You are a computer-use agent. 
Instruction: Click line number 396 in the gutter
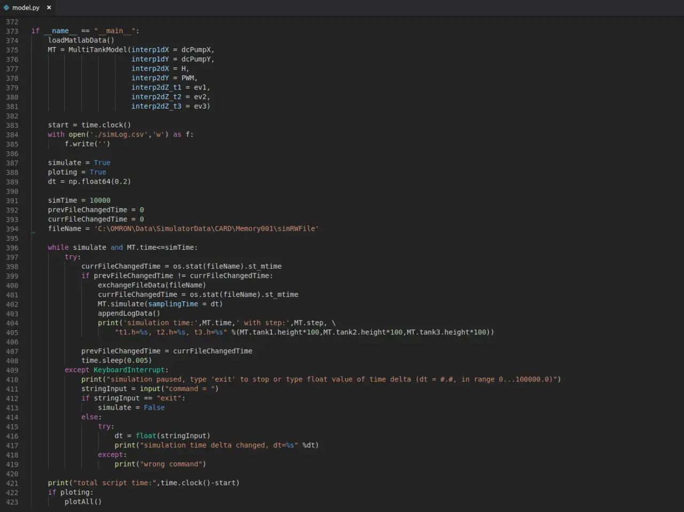(12, 248)
